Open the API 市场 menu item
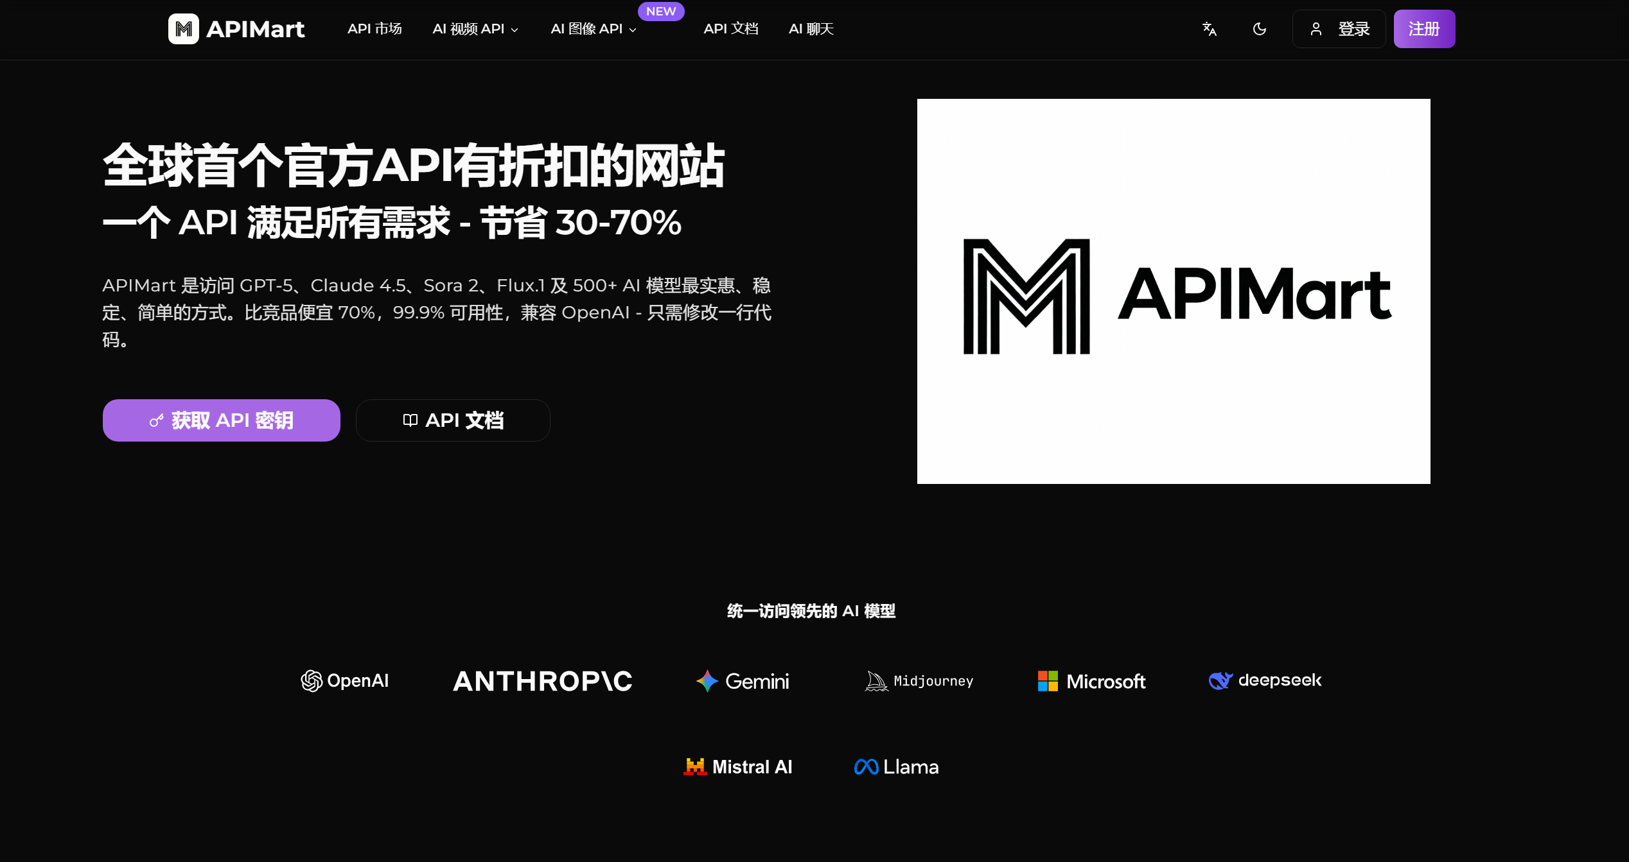The image size is (1629, 862). 374,29
